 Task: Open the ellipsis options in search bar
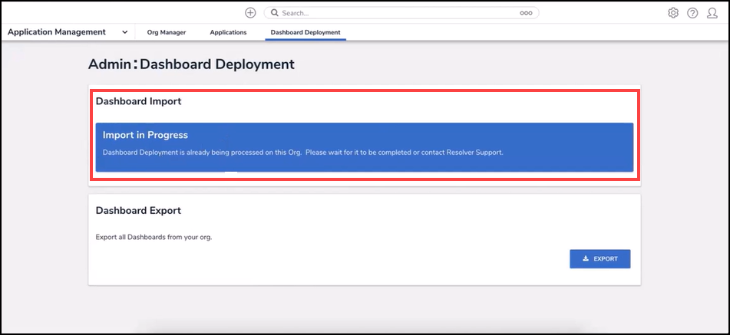pyautogui.click(x=526, y=13)
